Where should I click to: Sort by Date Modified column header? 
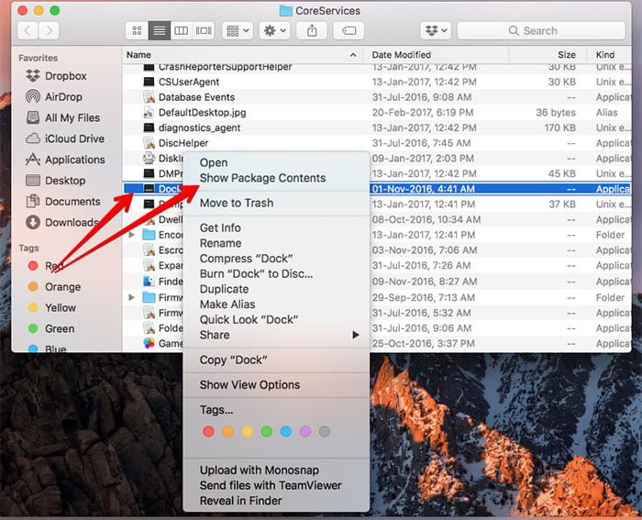point(402,55)
